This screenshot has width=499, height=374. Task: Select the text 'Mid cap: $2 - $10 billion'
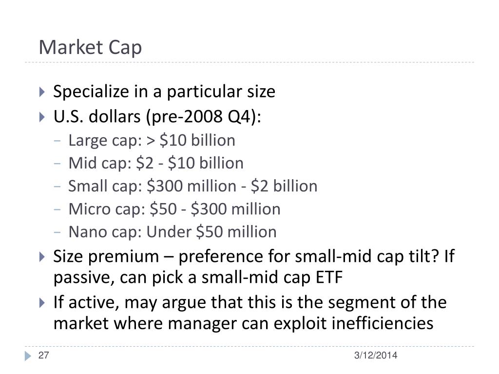(156, 164)
